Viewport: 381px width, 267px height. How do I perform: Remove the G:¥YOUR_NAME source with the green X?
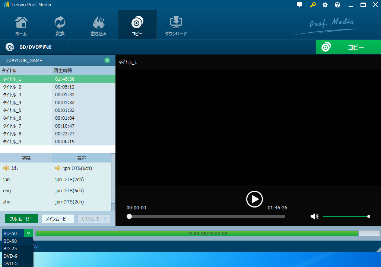pos(107,60)
